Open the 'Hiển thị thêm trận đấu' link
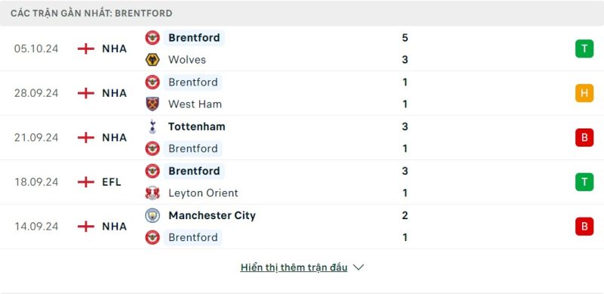This screenshot has height=294, width=604. pos(294,268)
